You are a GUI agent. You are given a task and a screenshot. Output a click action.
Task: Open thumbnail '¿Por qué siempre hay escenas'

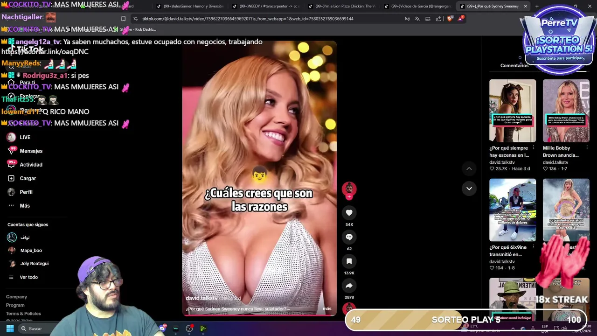[513, 111]
